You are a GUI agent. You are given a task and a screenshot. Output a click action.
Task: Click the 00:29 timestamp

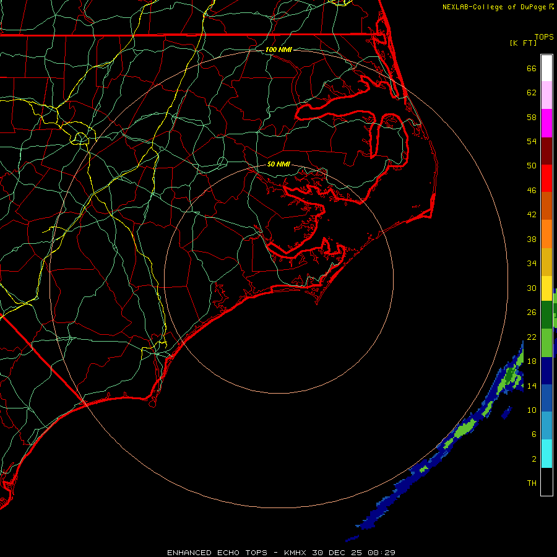click(381, 553)
